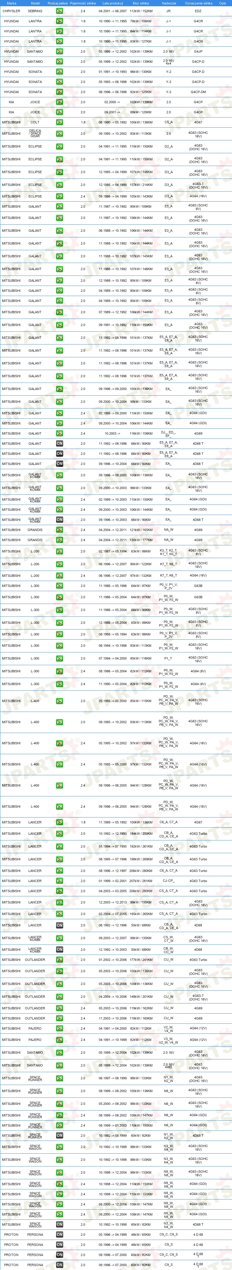Click the petrol icon in the Chrysler Sebring row
Screen dimensions: 232x1270
(x=59, y=11)
